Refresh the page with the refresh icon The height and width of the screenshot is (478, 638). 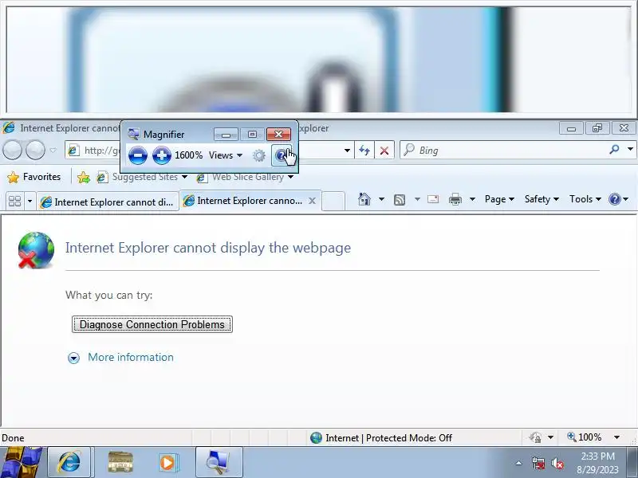point(364,151)
